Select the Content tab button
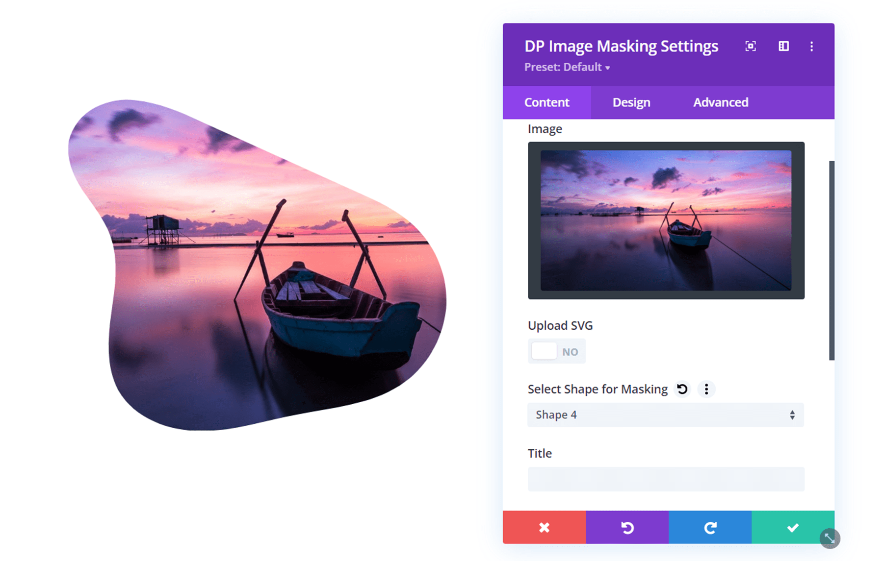 pyautogui.click(x=547, y=102)
